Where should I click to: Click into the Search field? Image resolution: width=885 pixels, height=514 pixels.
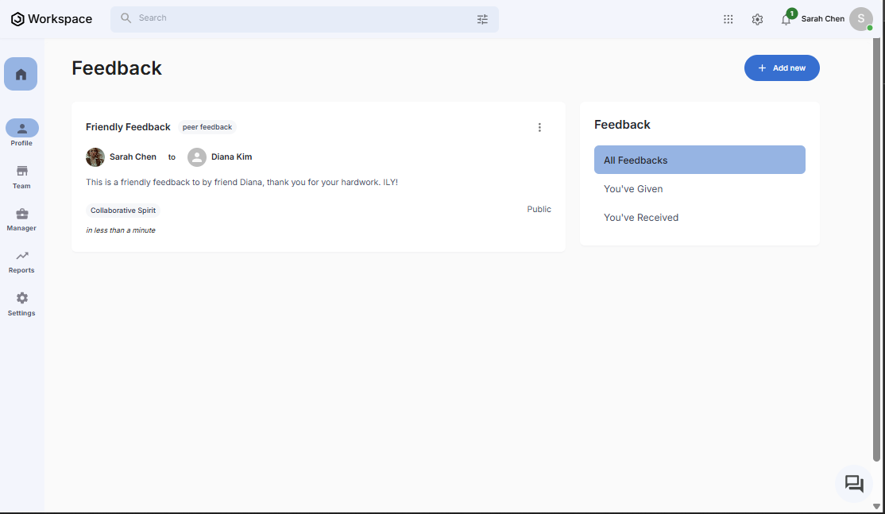302,18
